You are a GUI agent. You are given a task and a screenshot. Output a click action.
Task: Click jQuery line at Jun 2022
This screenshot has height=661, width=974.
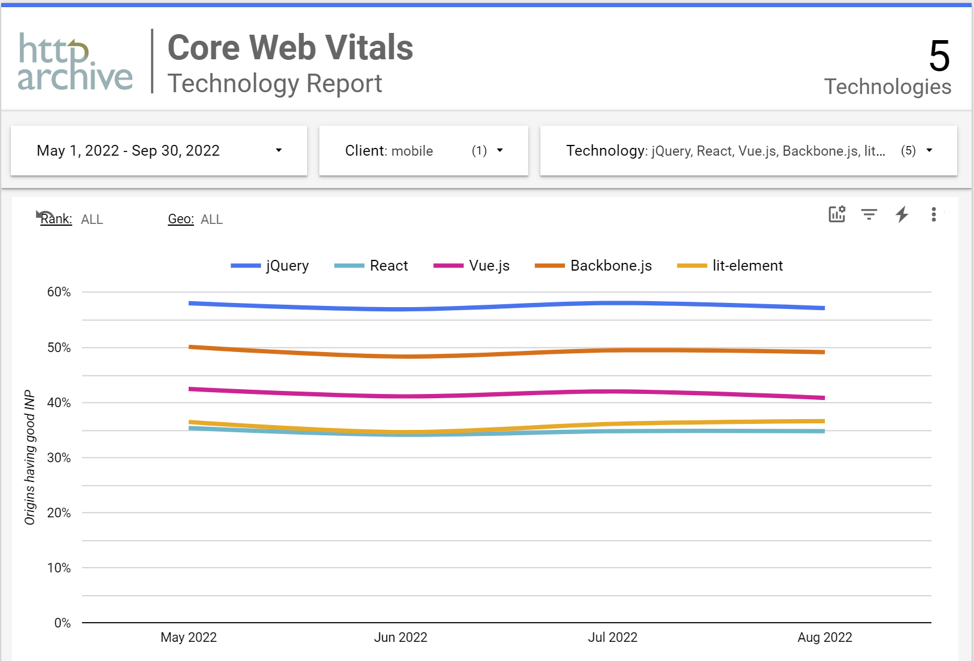(401, 309)
